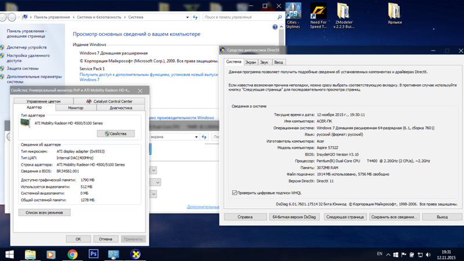Image resolution: width=464 pixels, height=261 pixels.
Task: Click Сохранить все сведения button
Action: point(394,217)
